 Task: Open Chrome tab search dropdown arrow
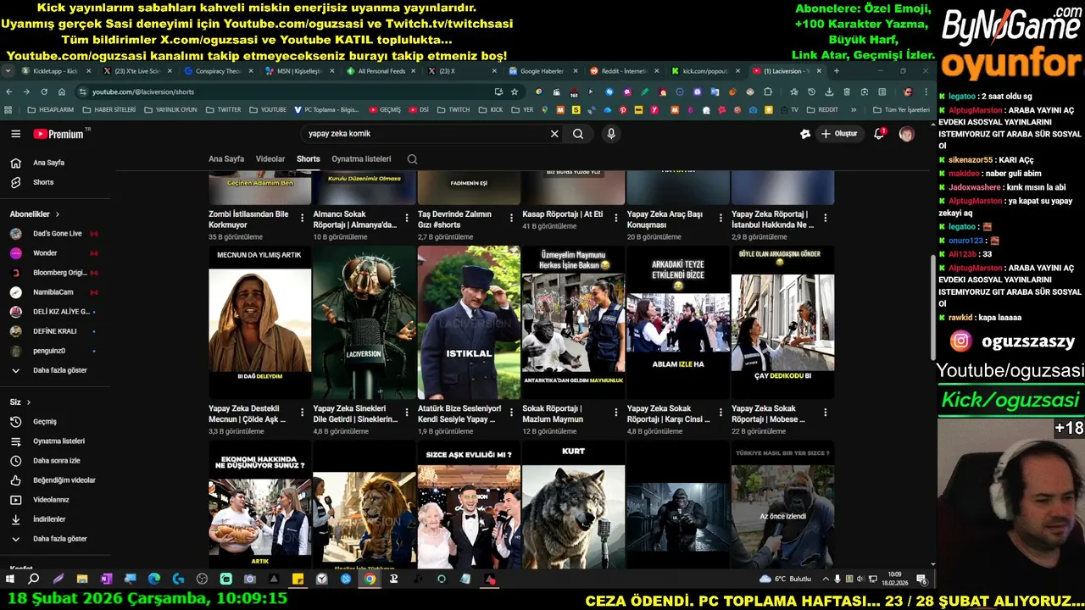coord(8,71)
